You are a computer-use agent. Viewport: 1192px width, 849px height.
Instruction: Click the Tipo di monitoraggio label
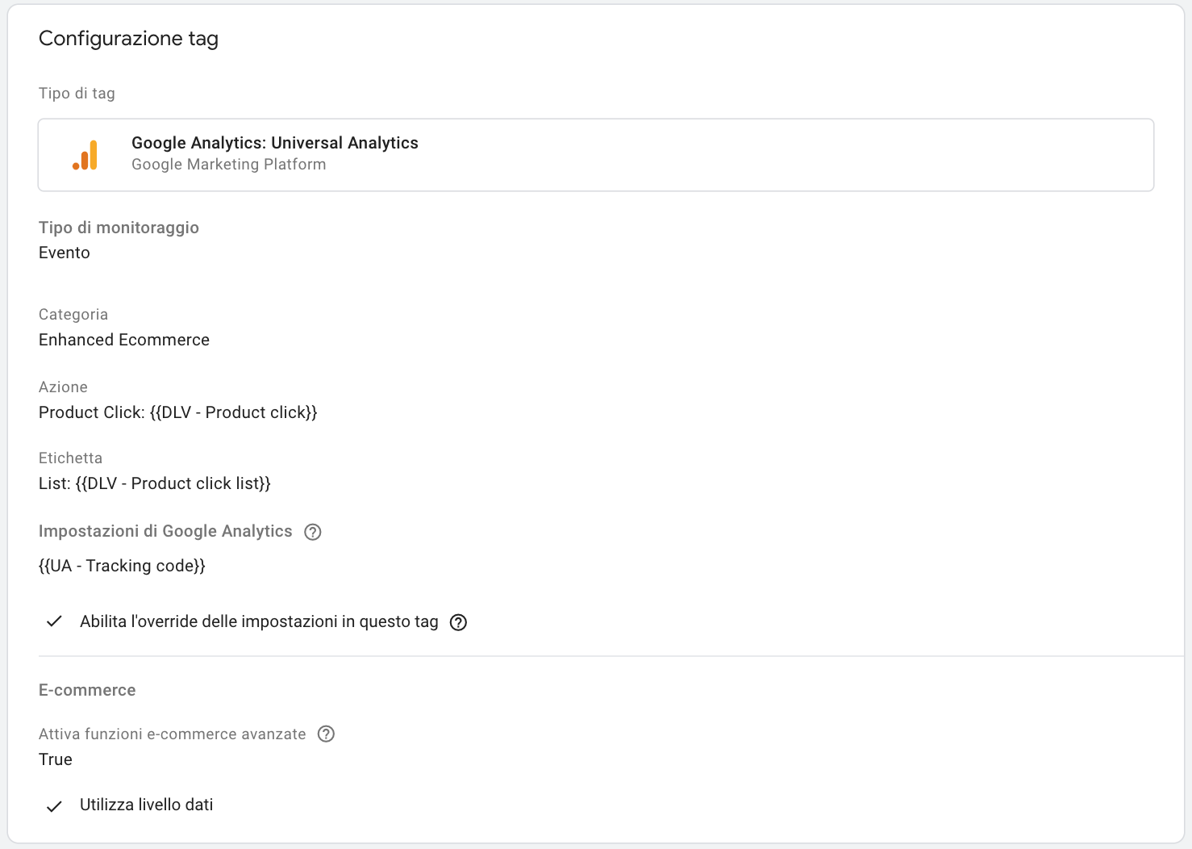click(x=119, y=228)
